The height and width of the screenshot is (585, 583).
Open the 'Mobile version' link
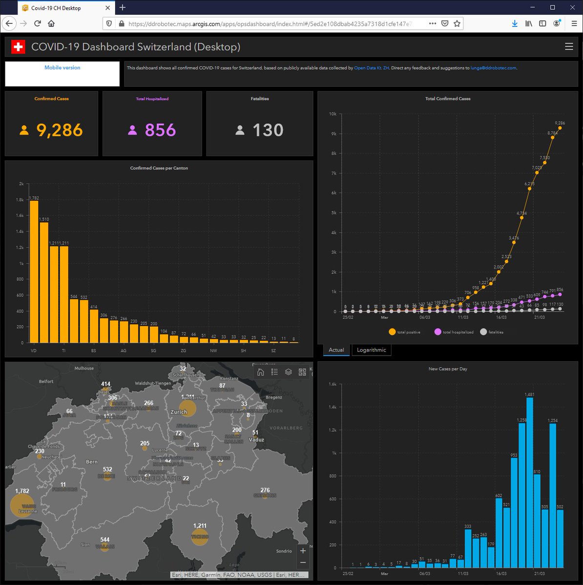62,67
